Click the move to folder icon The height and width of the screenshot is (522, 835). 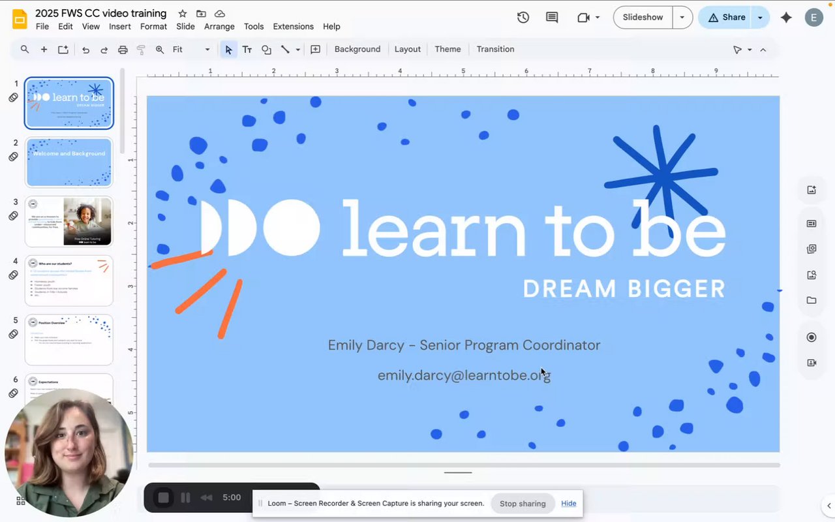tap(201, 14)
